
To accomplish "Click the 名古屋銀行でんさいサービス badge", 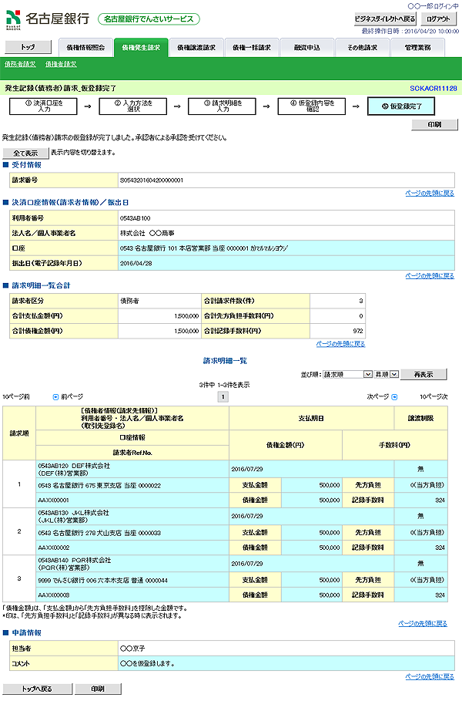I will 149,19.
